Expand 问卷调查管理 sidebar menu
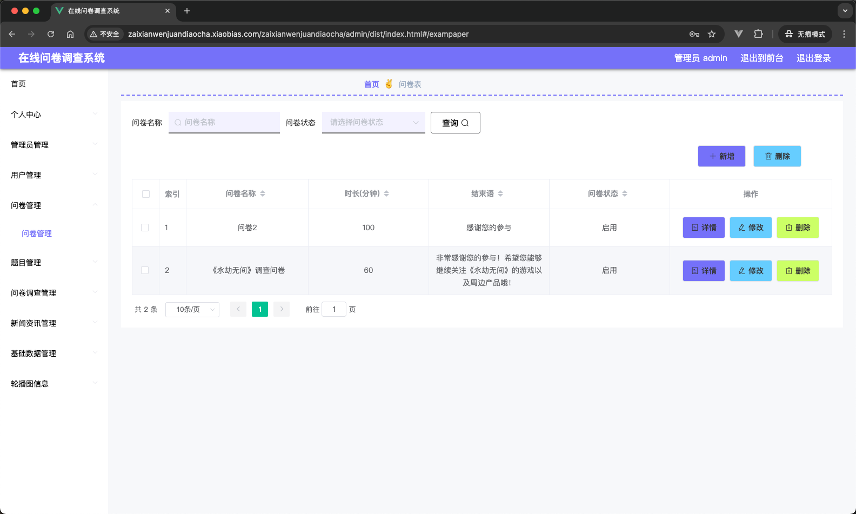 pyautogui.click(x=54, y=293)
